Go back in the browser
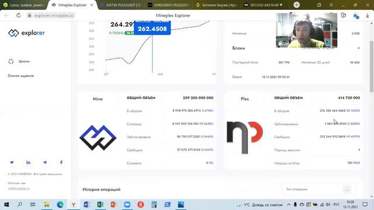 coord(6,16)
